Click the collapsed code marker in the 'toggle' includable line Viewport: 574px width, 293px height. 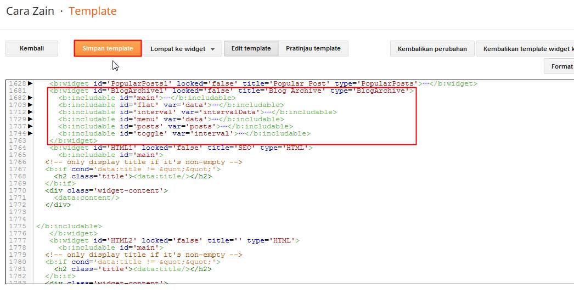(x=241, y=133)
